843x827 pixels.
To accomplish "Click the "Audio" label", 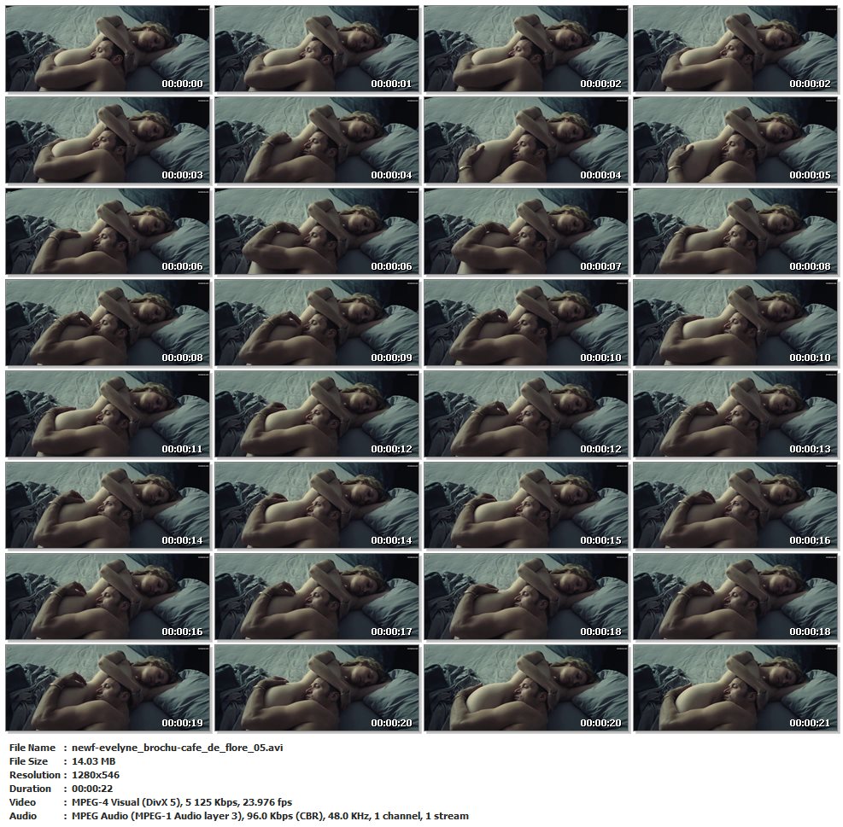I will coord(23,816).
